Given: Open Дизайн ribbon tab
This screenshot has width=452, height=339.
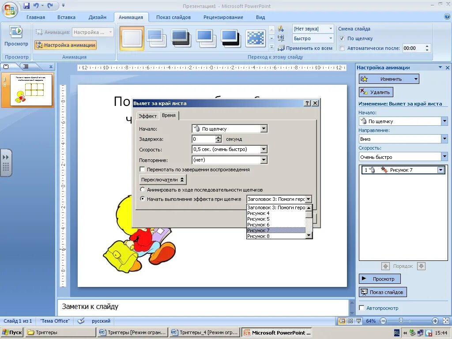Looking at the screenshot, I should point(98,17).
